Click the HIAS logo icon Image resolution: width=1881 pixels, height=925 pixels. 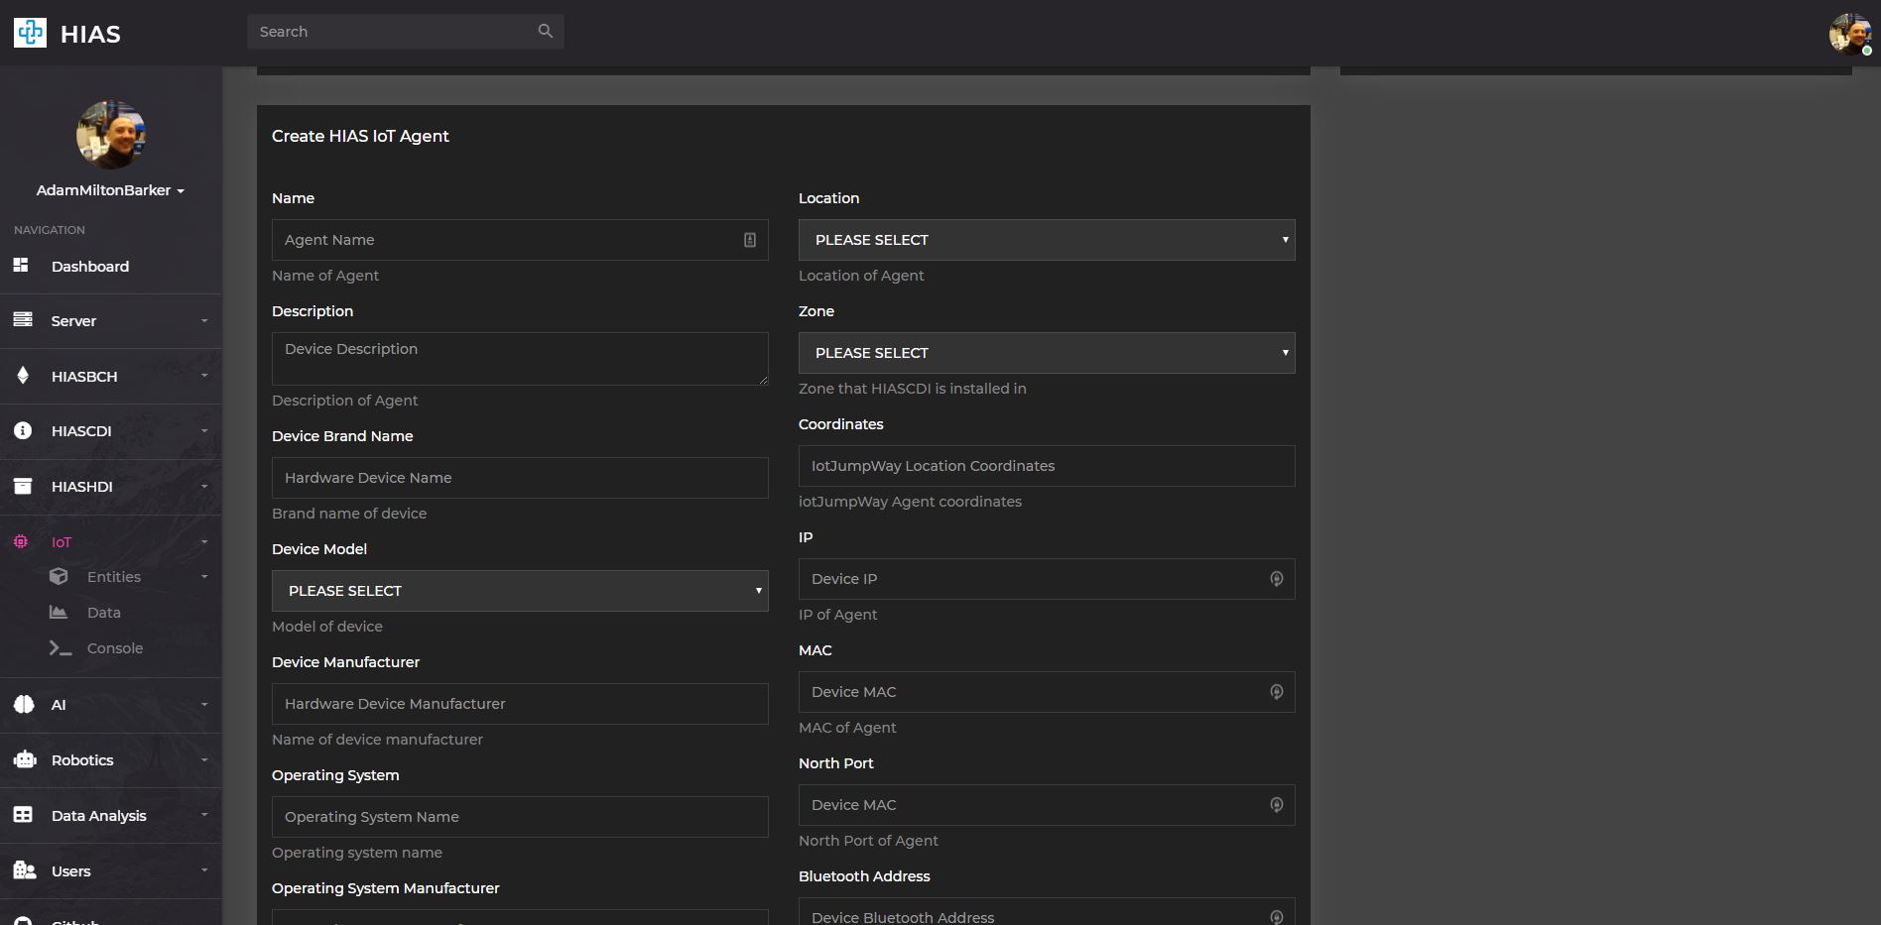click(31, 33)
